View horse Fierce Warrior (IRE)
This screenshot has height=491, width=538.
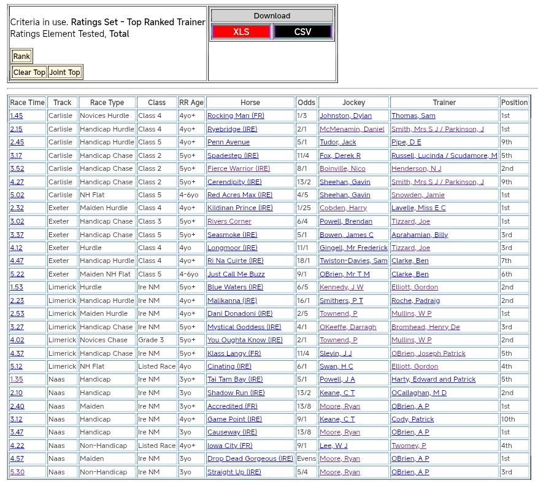tap(238, 169)
